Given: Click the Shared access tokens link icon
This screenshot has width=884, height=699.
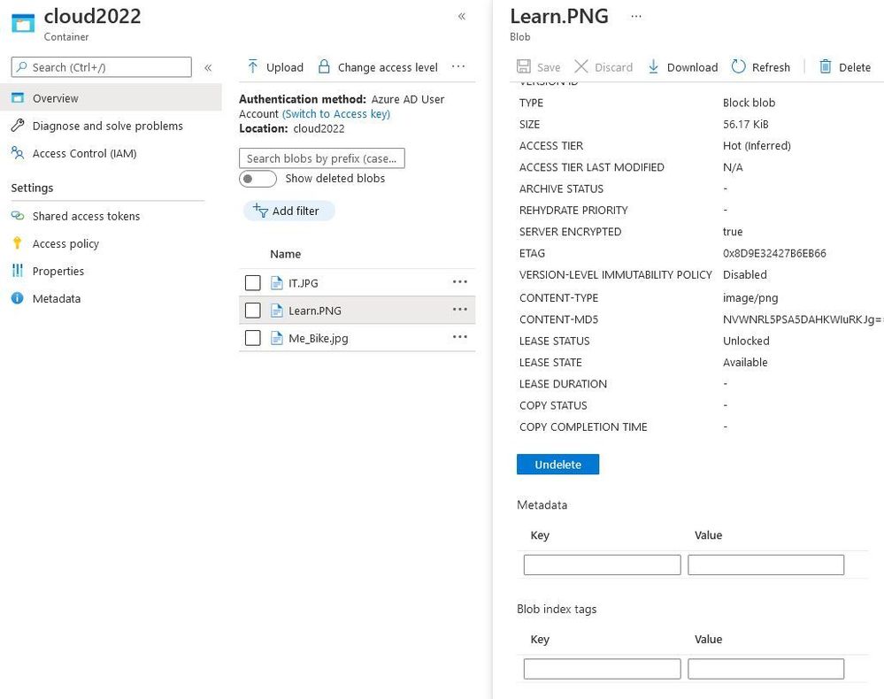Looking at the screenshot, I should click(18, 215).
